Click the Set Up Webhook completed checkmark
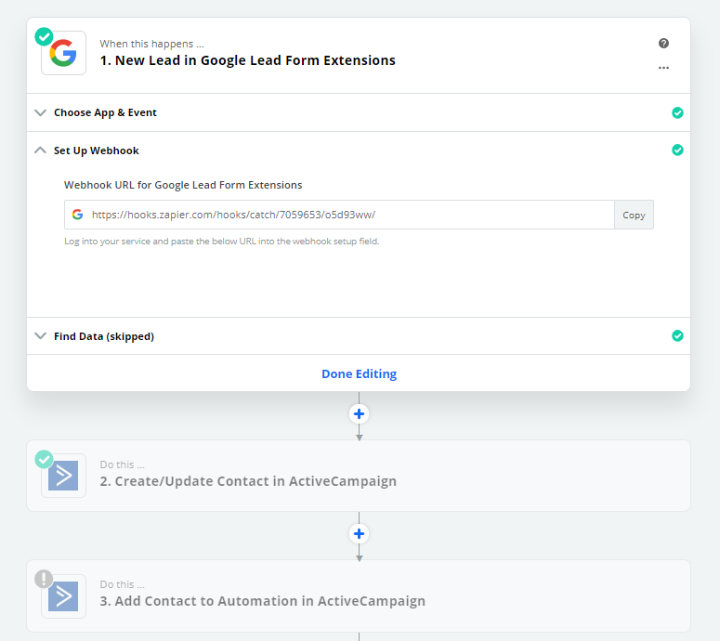This screenshot has height=641, width=720. click(677, 150)
